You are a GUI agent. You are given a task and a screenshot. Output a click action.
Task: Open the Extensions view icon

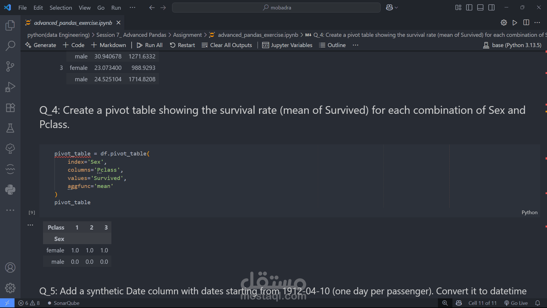click(10, 108)
